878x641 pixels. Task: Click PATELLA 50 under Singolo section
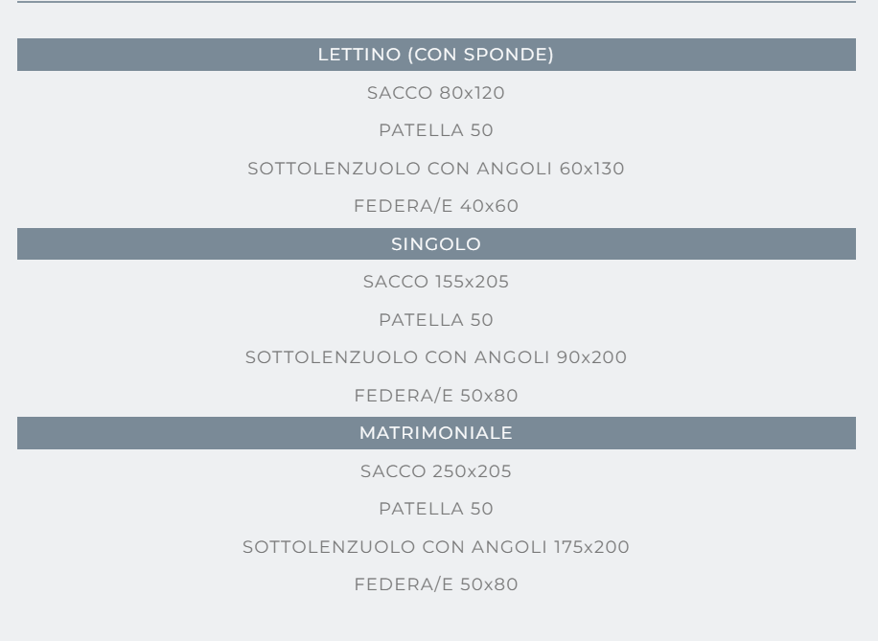coord(436,320)
